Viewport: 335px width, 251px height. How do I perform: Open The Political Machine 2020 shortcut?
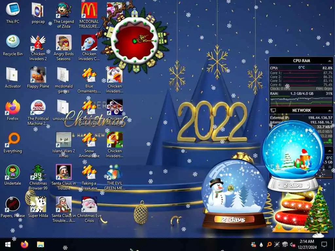(38, 112)
